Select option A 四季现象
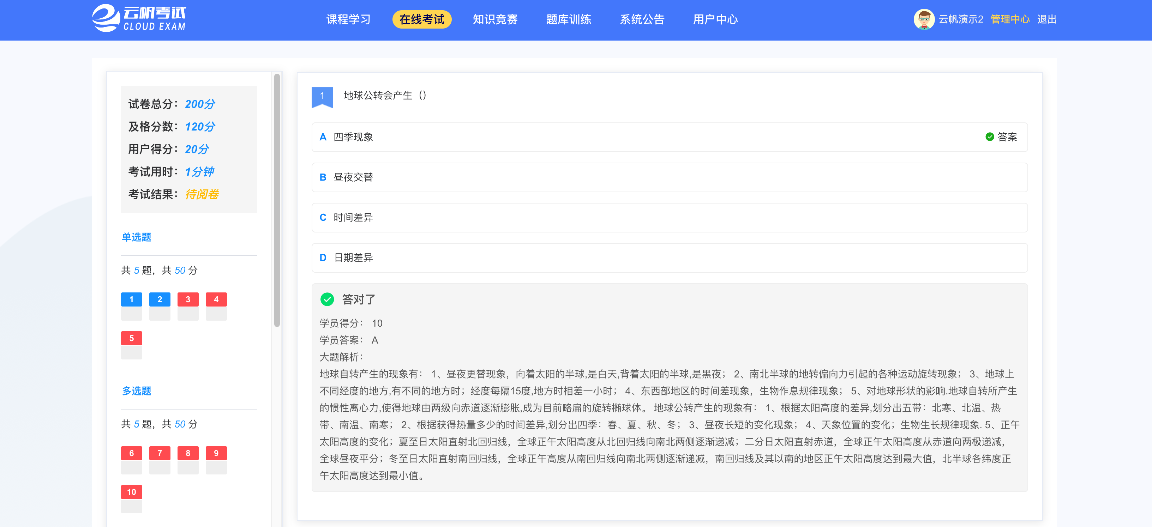 point(670,137)
